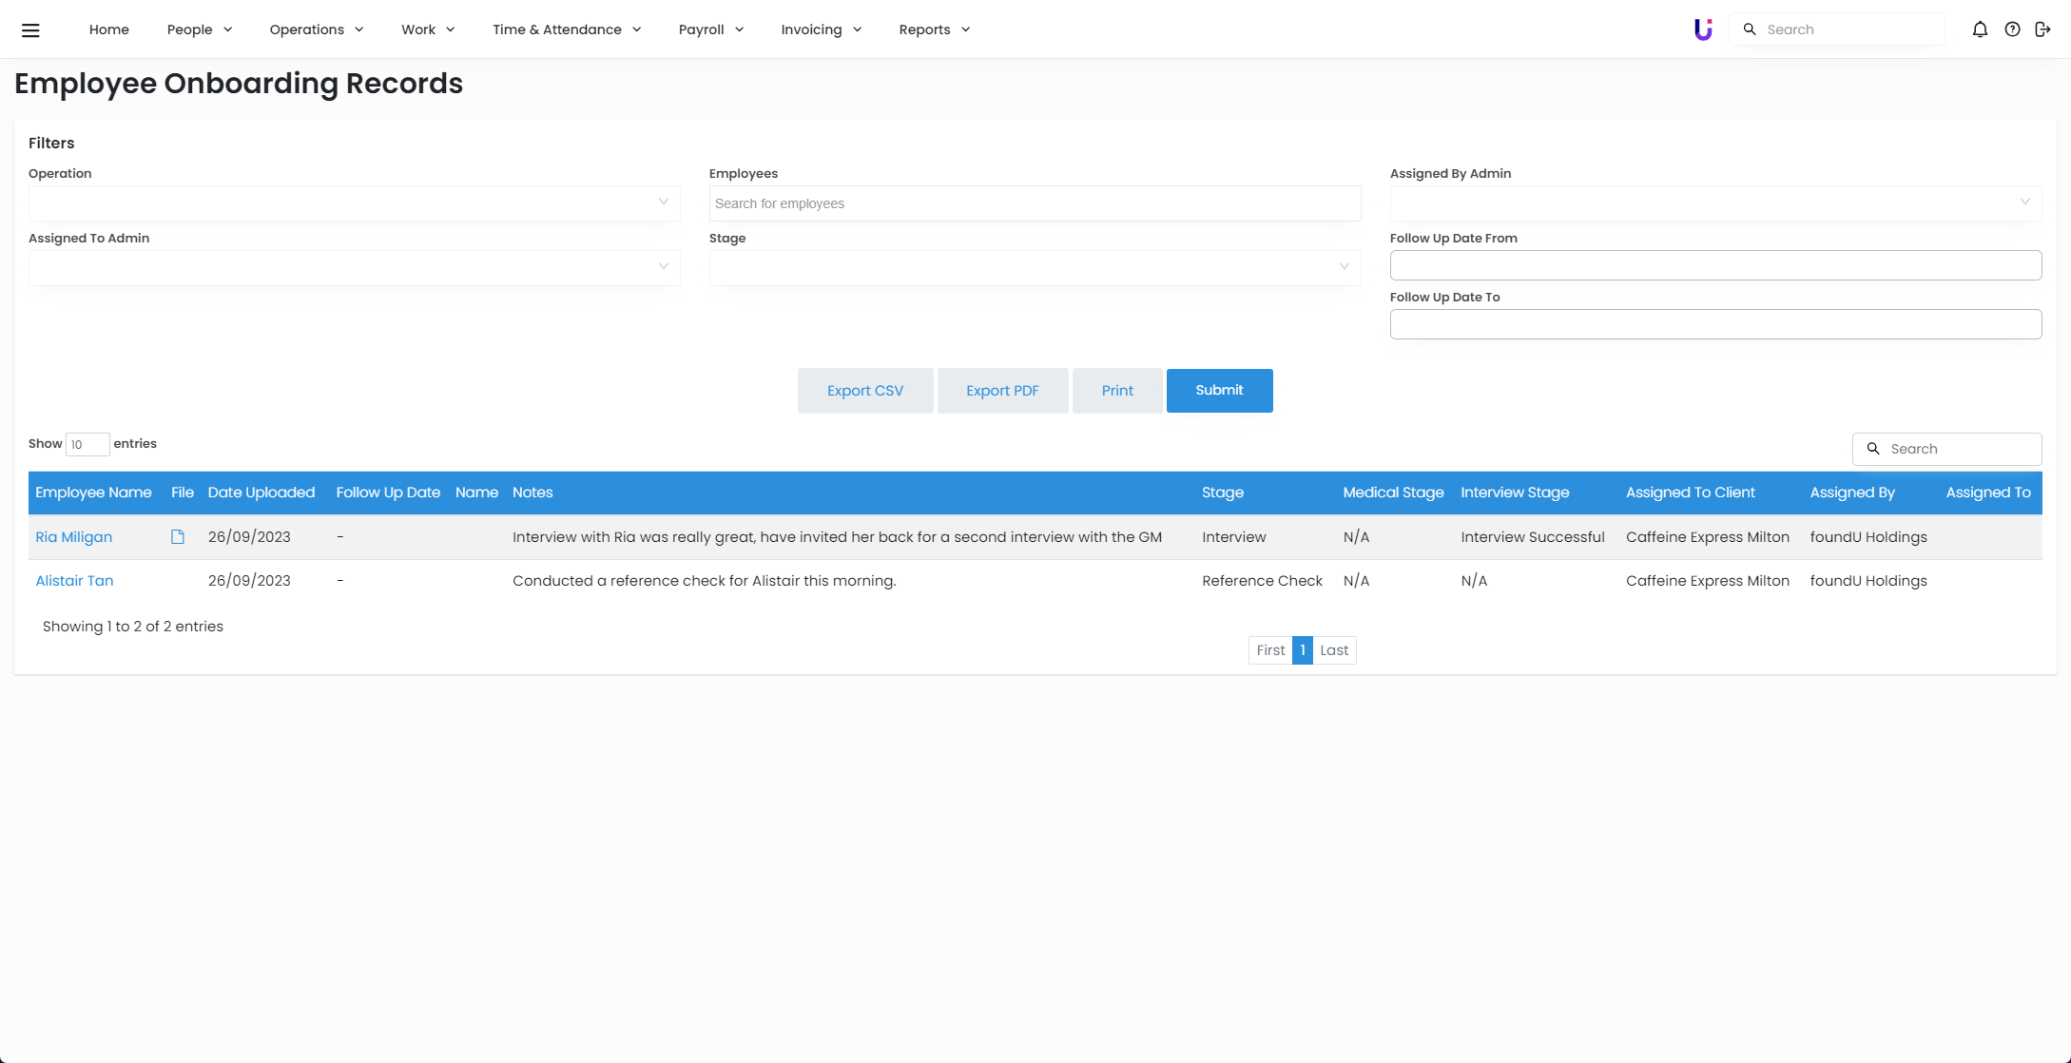
Task: Open the Reports menu
Action: pyautogui.click(x=934, y=29)
